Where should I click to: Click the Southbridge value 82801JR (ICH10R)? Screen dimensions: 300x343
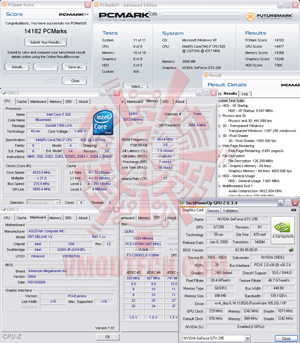tap(71, 249)
